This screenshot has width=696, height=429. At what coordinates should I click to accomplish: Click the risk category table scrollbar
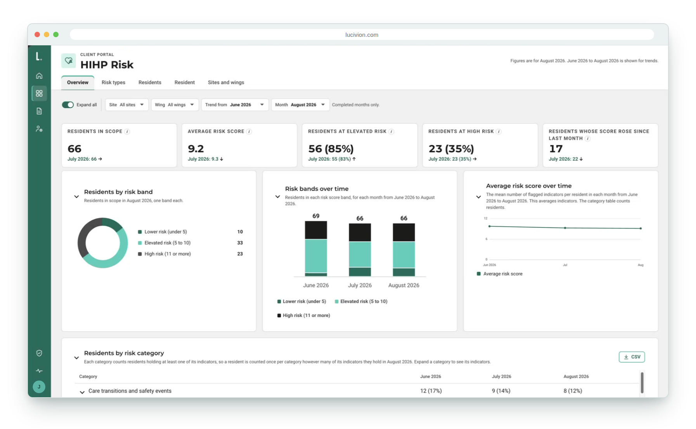642,382
